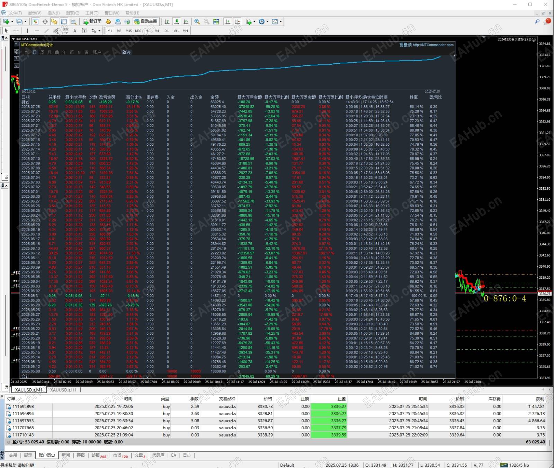The image size is (554, 468).
Task: Select the vertical line tool
Action: point(28,31)
